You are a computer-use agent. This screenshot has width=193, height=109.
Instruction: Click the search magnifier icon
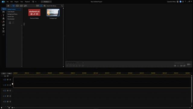coord(62,6)
